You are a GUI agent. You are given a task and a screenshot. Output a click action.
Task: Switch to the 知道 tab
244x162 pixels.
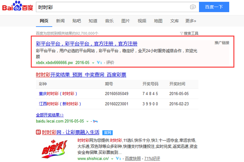click(93, 21)
